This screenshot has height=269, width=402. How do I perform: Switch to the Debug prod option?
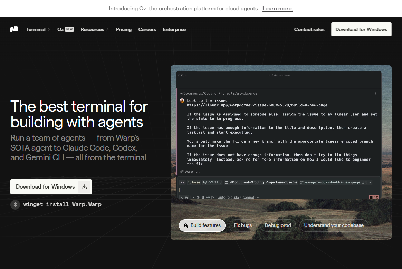pyautogui.click(x=278, y=225)
